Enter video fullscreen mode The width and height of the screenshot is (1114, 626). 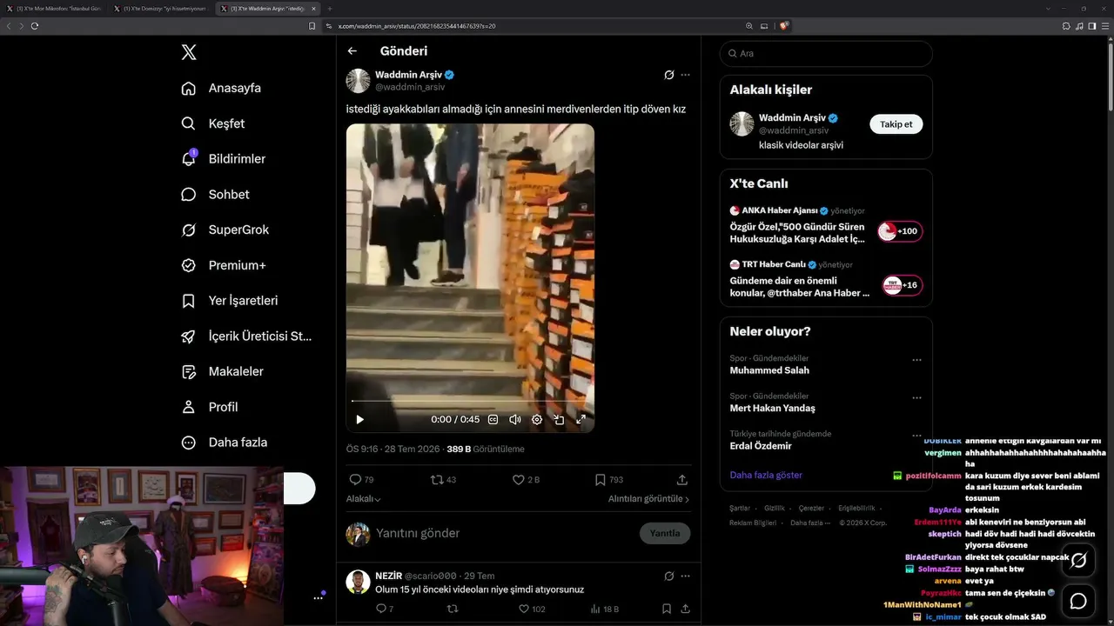(580, 419)
